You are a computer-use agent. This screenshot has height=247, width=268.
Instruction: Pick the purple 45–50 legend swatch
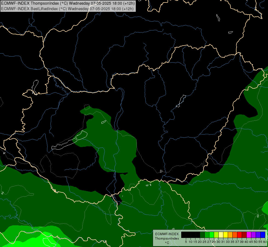click(x=253, y=235)
